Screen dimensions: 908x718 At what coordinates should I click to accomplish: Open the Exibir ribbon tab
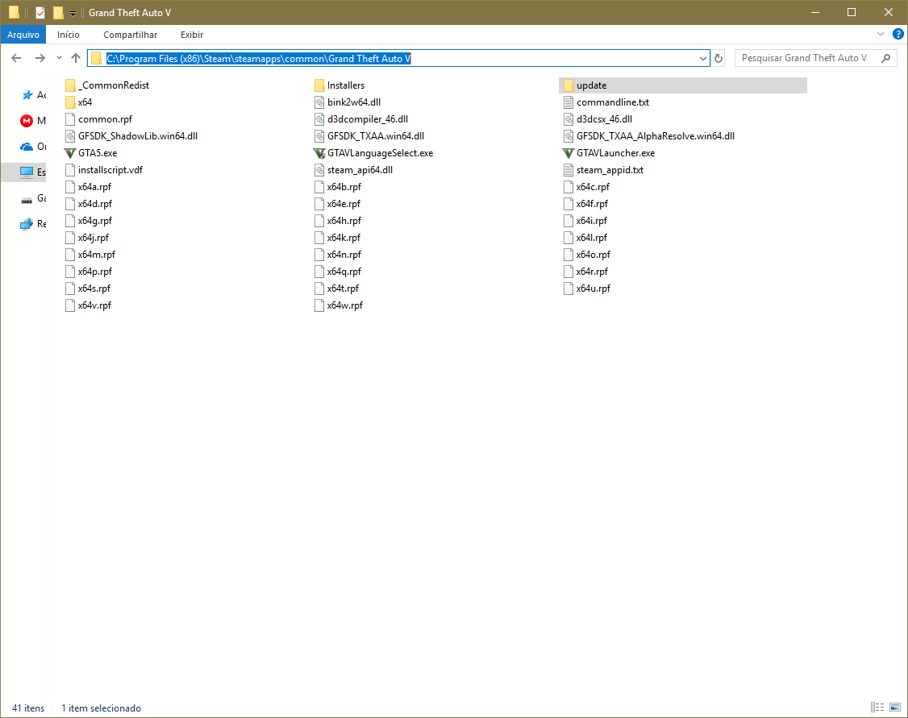click(192, 35)
